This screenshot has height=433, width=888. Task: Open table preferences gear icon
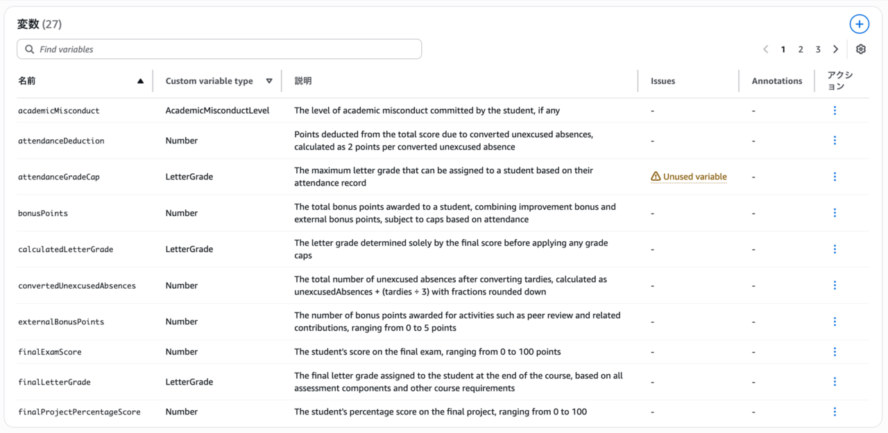tap(860, 49)
